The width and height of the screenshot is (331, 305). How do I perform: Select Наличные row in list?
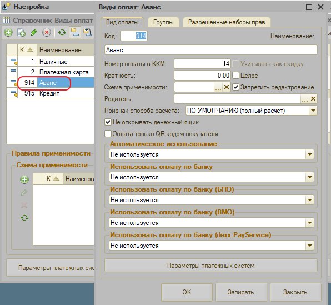(x=50, y=62)
